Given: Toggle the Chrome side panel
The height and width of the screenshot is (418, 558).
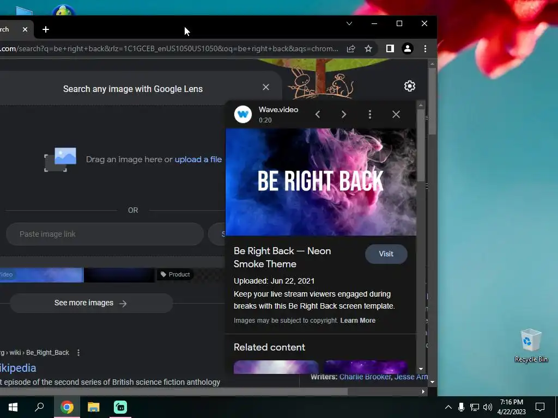Looking at the screenshot, I should coord(390,48).
